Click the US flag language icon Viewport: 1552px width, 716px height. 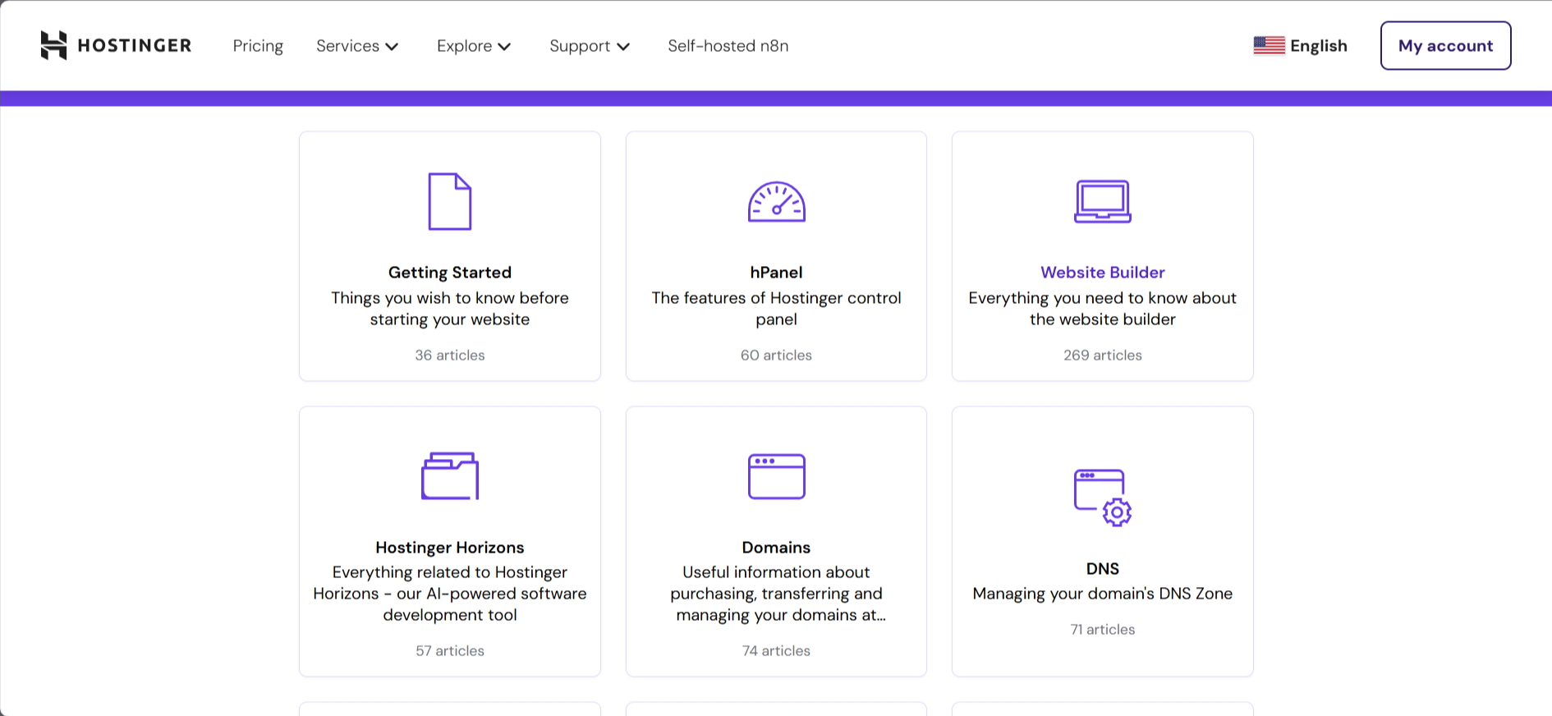[1269, 45]
